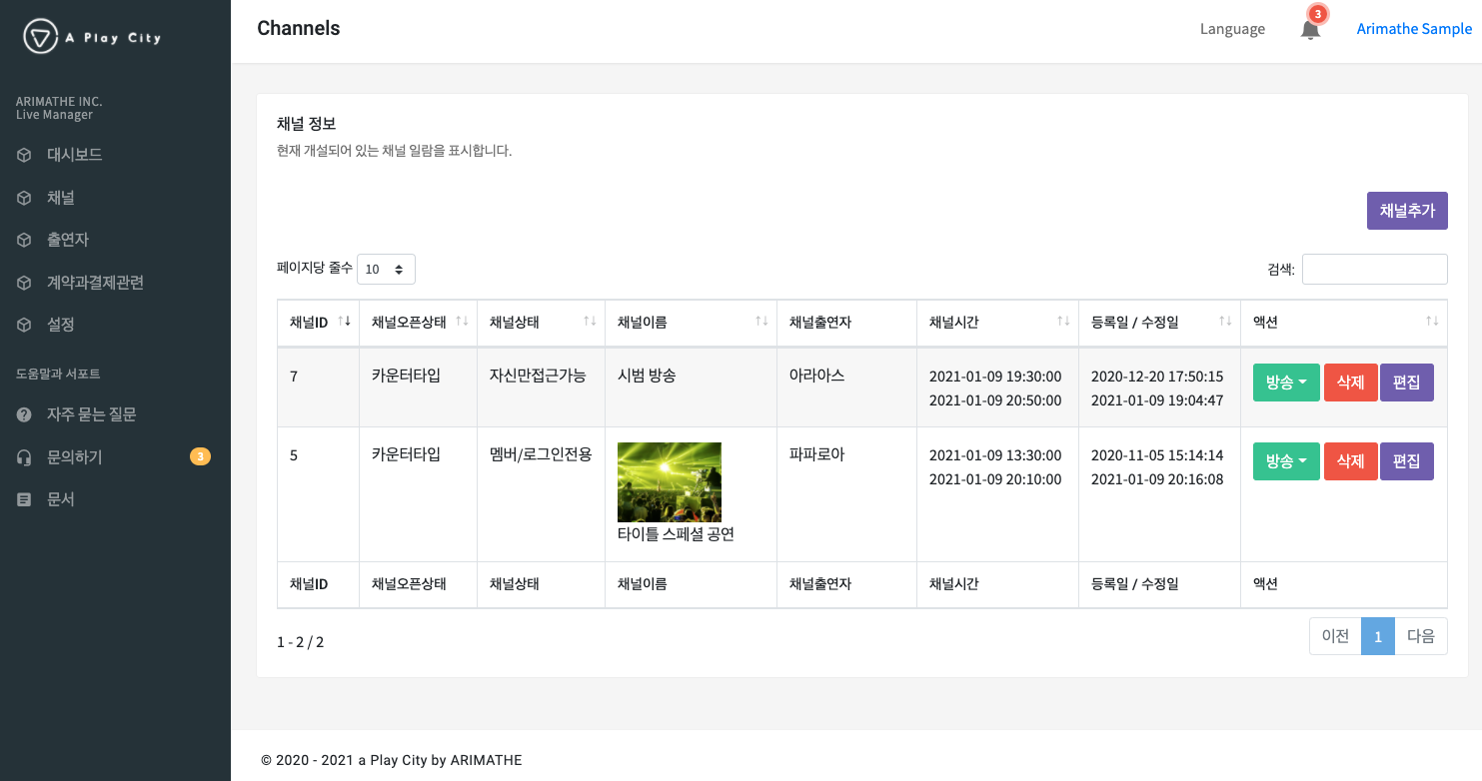This screenshot has width=1482, height=781.
Task: Toggle sort order on 채널시간 column
Action: click(1063, 322)
